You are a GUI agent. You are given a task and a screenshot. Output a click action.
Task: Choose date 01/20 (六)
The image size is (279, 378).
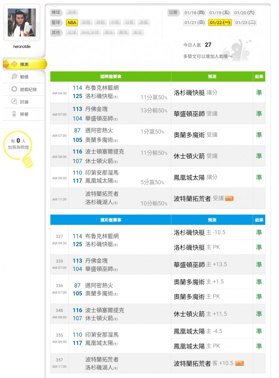[x=244, y=12]
